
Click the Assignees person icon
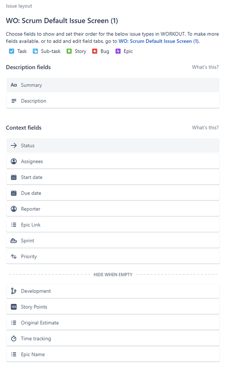(14, 162)
